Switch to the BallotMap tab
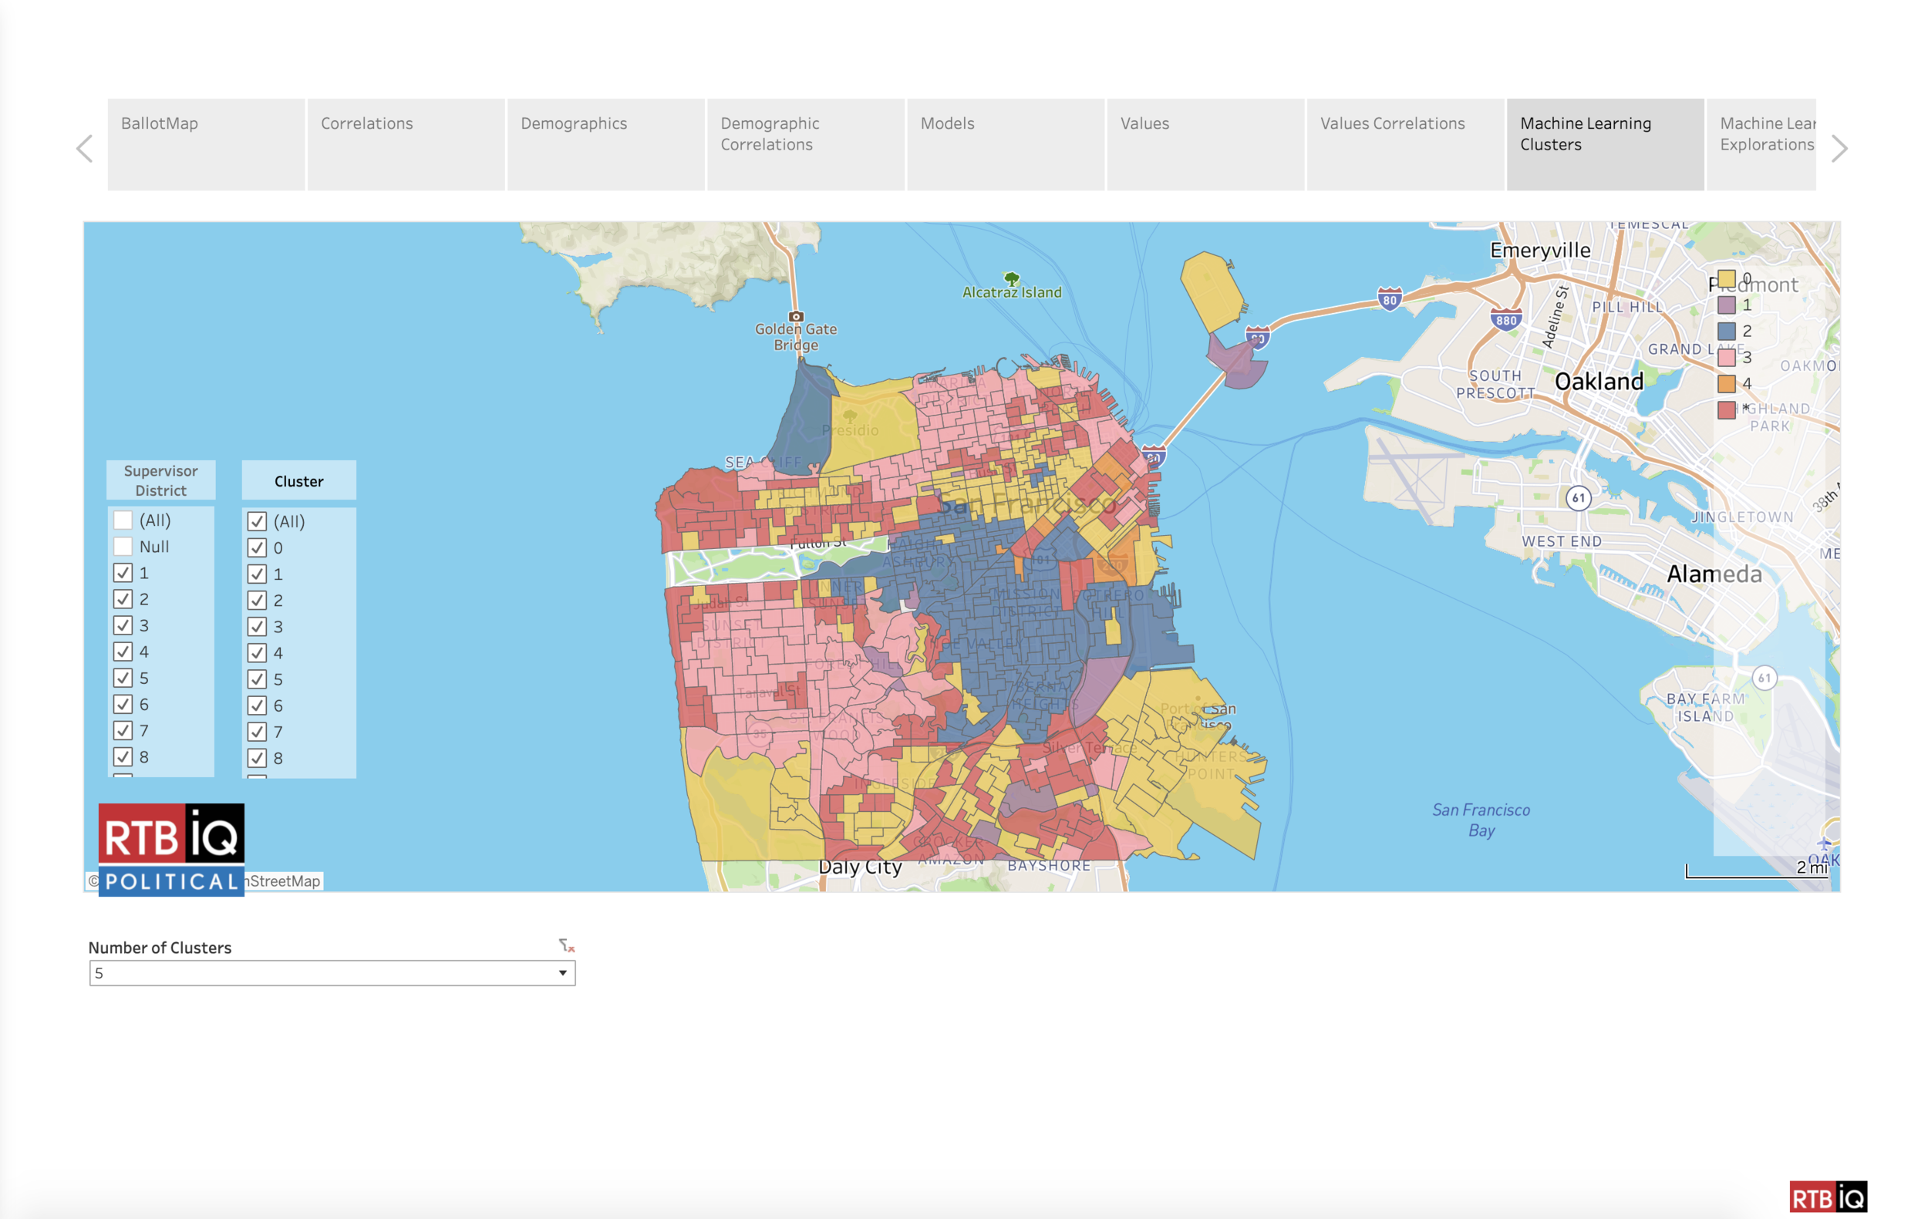The width and height of the screenshot is (1928, 1219). coord(206,144)
